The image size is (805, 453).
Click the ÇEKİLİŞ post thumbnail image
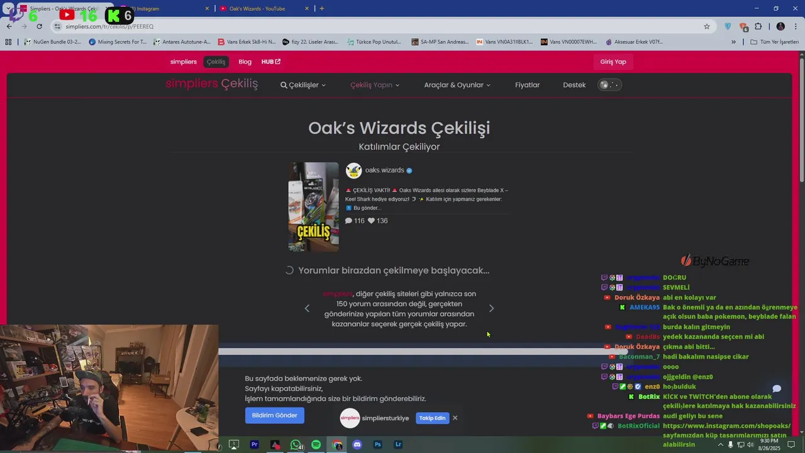(313, 207)
